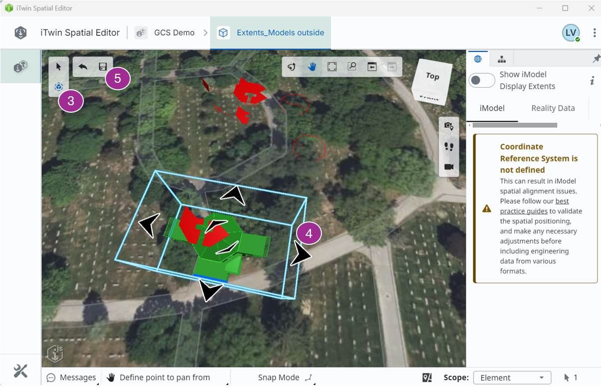Activate the pan hand tool

pos(312,67)
